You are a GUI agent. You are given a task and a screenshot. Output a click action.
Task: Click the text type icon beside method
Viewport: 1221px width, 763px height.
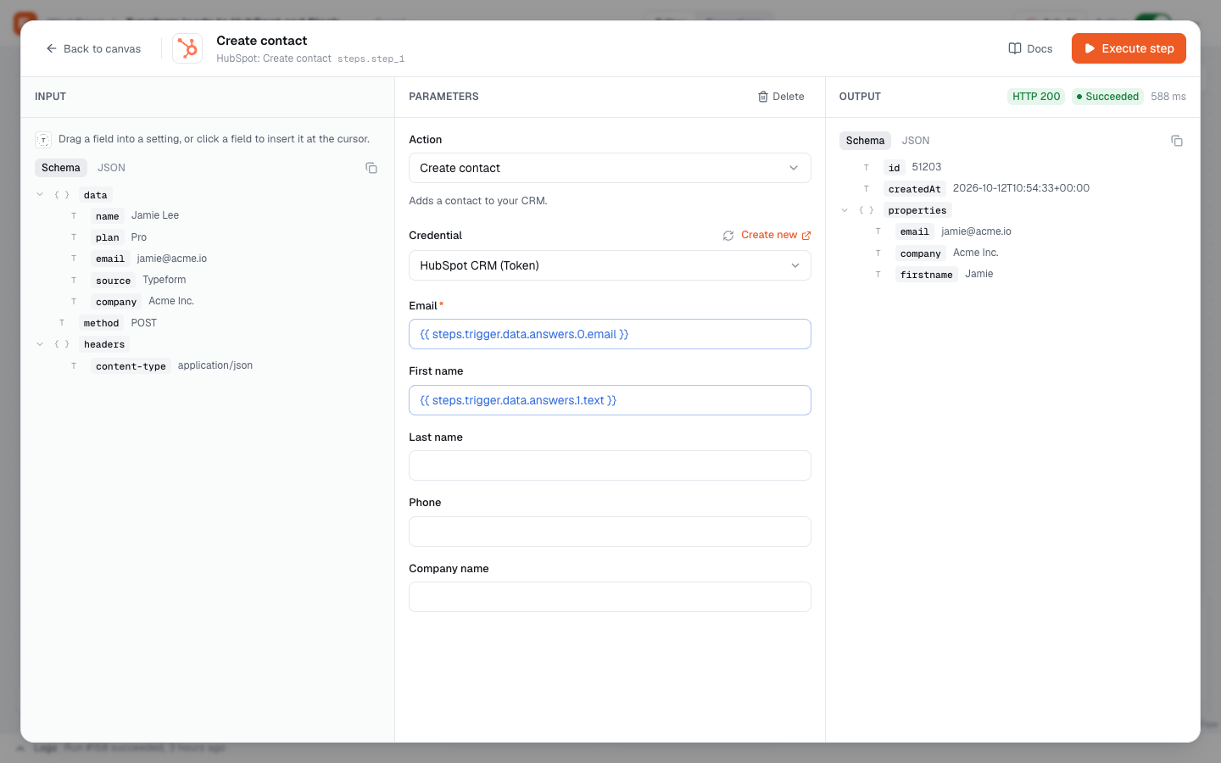pos(62,323)
